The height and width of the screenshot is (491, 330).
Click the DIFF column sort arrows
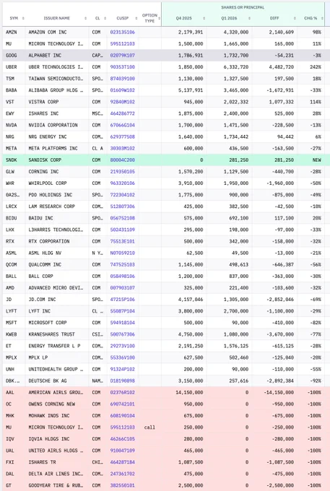tap(295, 18)
